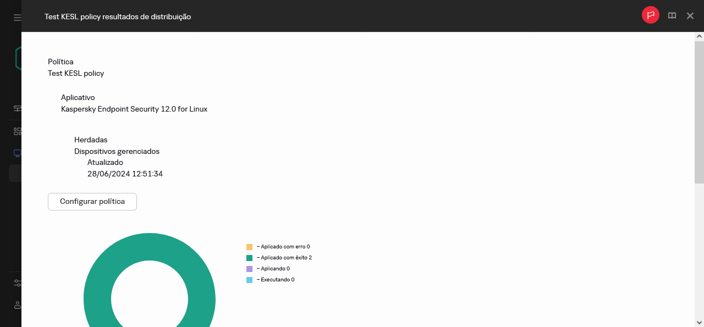Image resolution: width=704 pixels, height=327 pixels.
Task: Click the 'Aplicado com erro 0' legend text
Action: click(283, 247)
